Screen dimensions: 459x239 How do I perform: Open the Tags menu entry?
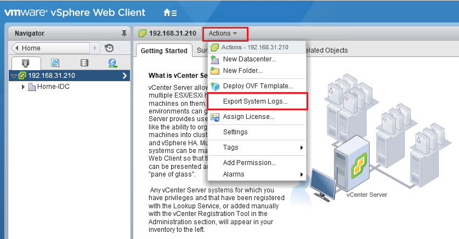257,147
